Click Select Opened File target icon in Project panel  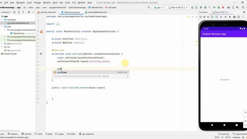click(14, 12)
